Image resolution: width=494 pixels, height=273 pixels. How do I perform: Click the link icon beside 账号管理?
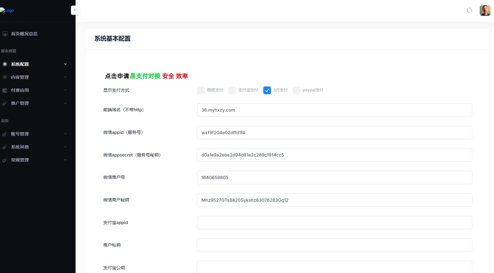pyautogui.click(x=5, y=134)
